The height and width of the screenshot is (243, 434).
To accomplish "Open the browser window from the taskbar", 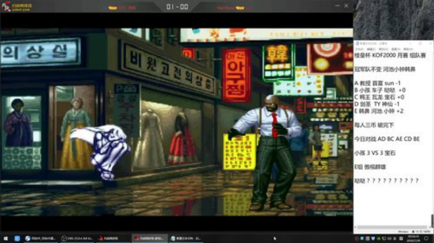I will point(40,238).
